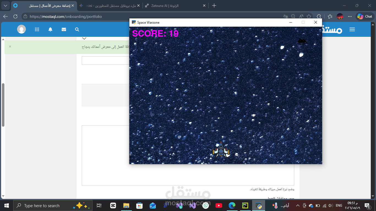Viewport: 376px width, 211px height.
Task: Open YouTube from the taskbar
Action: (219, 206)
